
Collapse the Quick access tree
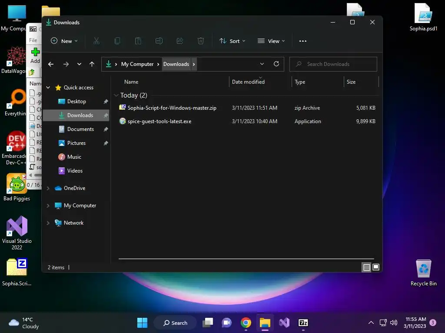48,88
